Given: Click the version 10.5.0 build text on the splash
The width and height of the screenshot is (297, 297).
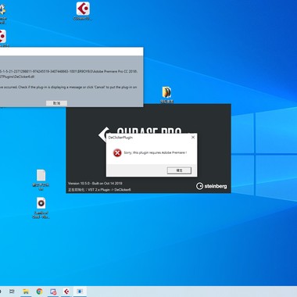Looking at the screenshot, I should (95, 184).
